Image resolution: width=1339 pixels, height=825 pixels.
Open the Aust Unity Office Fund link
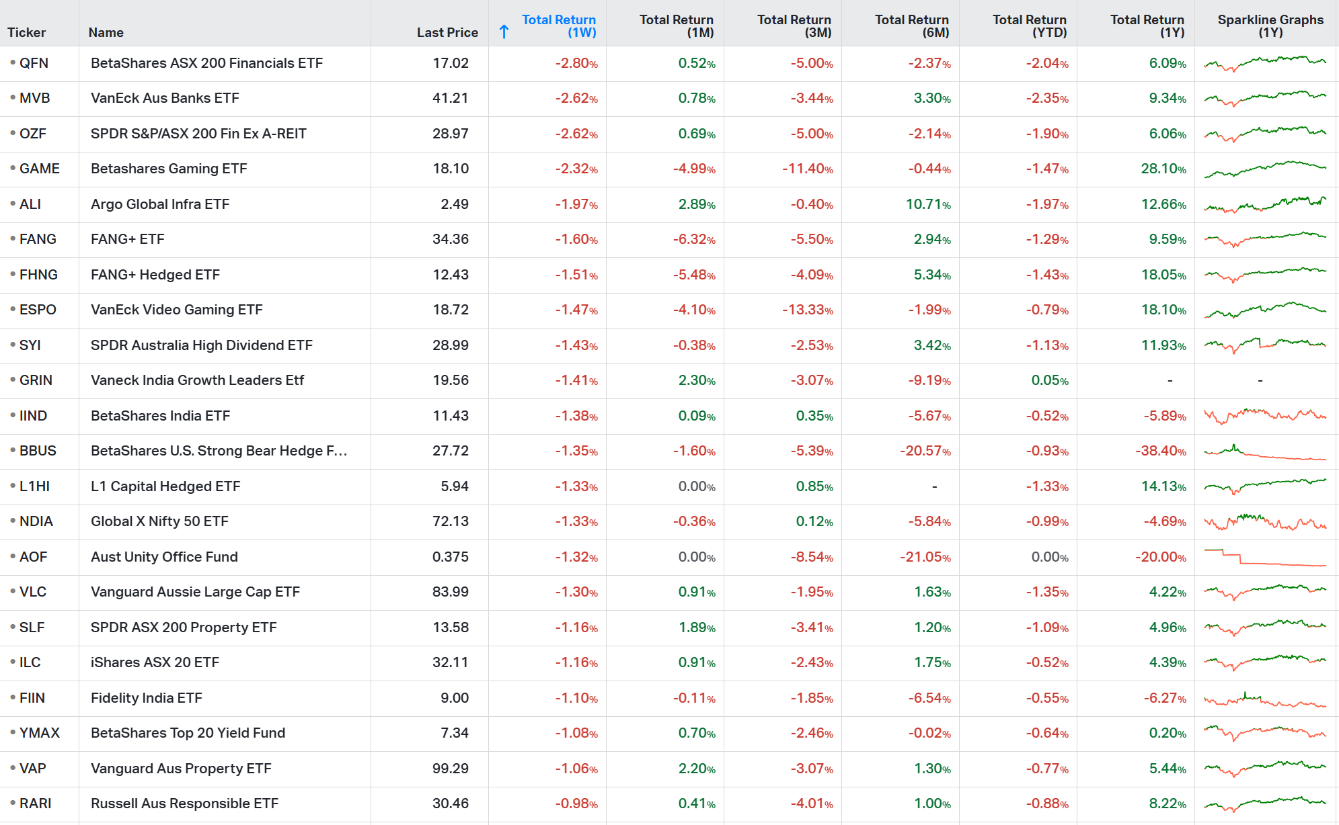pyautogui.click(x=163, y=557)
